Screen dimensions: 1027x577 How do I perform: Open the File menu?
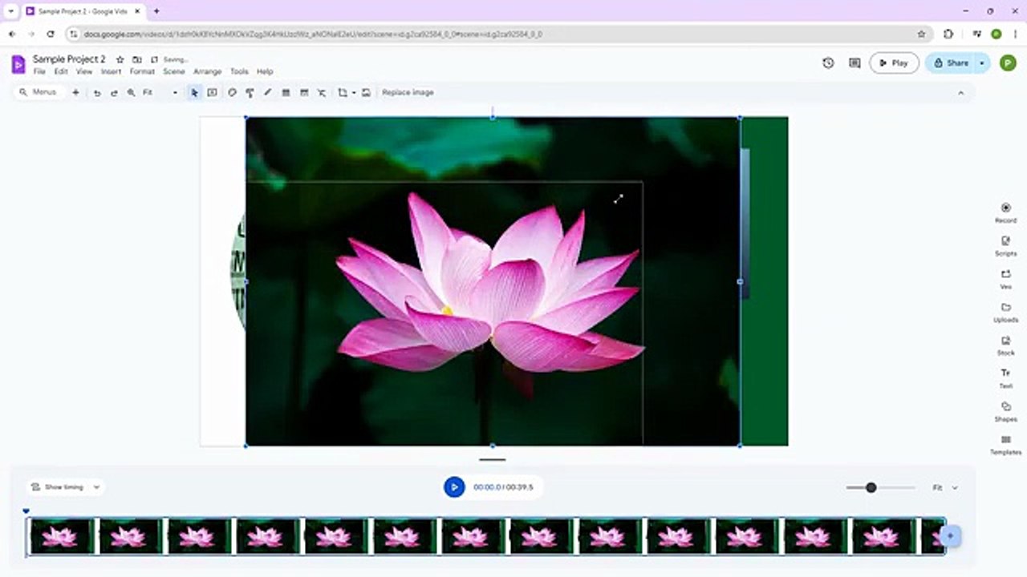click(x=39, y=71)
